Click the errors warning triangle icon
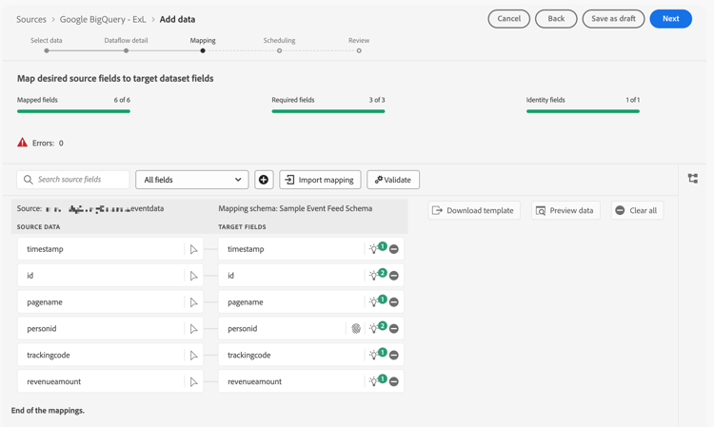The height and width of the screenshot is (427, 714). pos(23,143)
